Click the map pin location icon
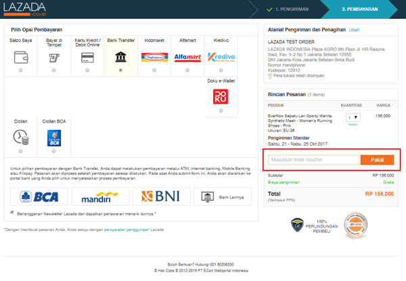This screenshot has height=281, width=406. click(270, 76)
